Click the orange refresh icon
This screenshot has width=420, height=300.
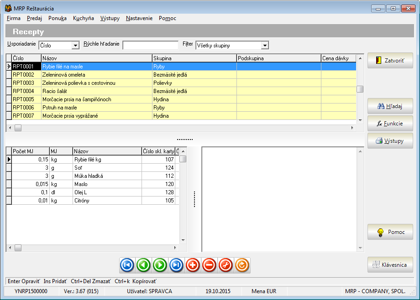242,265
